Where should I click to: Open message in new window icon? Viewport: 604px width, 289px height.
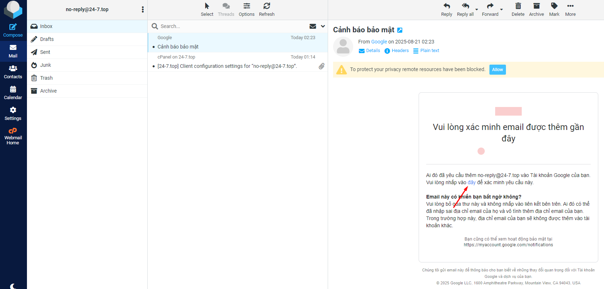(400, 31)
